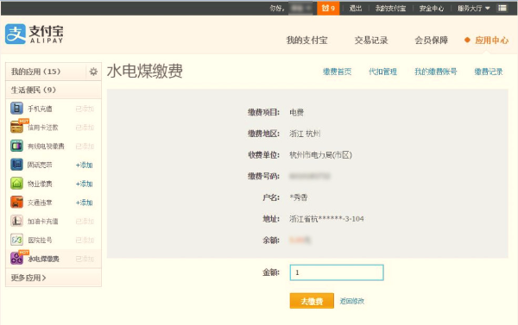Click the 医院挂号 hospital icon
518x325 pixels.
[16, 240]
